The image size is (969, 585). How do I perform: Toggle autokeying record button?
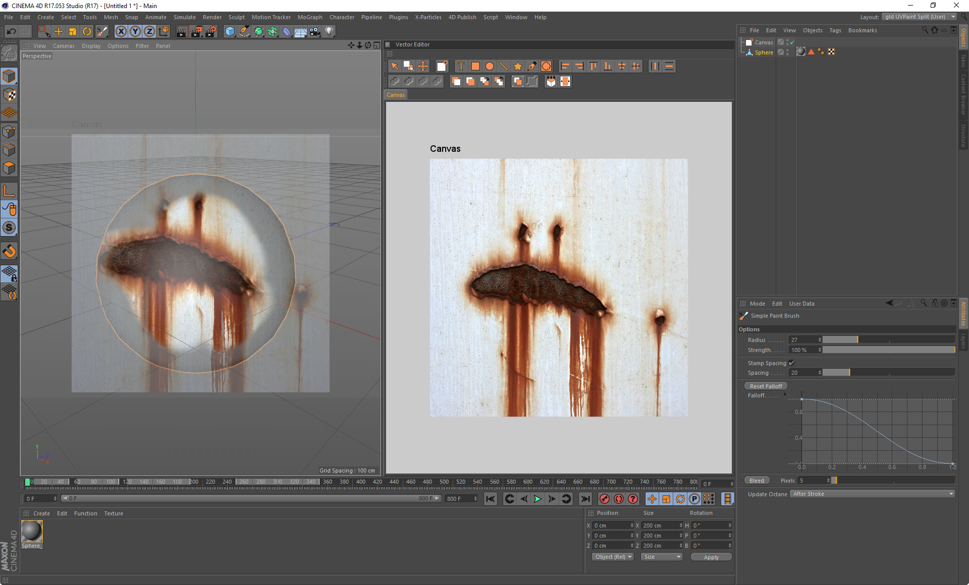click(618, 499)
